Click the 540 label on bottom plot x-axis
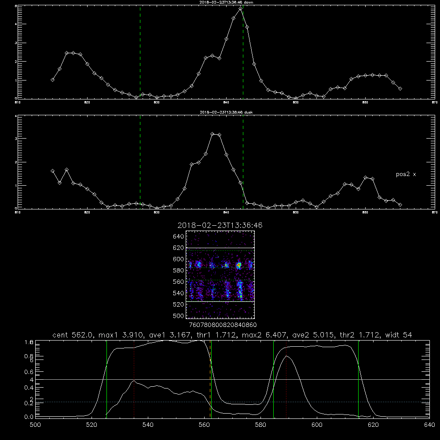The width and height of the screenshot is (440, 440). [x=148, y=425]
